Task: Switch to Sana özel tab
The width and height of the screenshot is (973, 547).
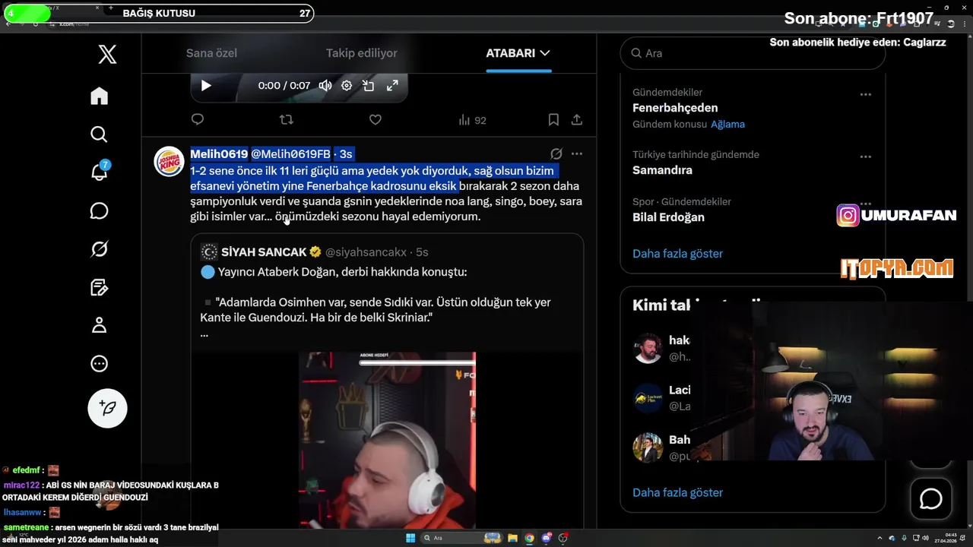Action: [211, 53]
